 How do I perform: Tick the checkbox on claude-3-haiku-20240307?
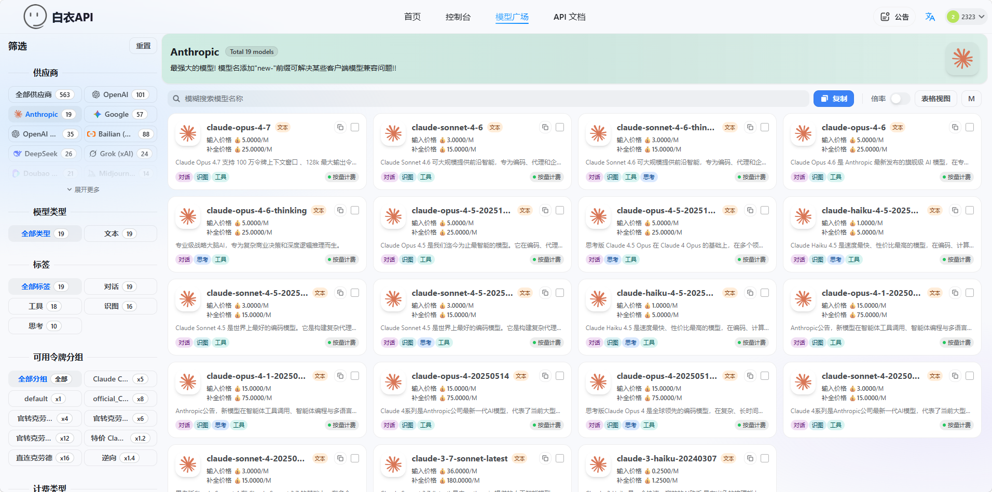click(765, 458)
